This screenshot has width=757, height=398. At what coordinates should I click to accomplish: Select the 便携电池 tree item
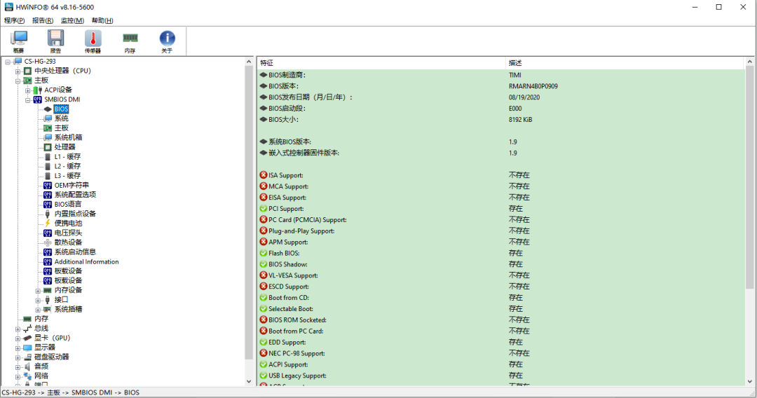point(68,224)
